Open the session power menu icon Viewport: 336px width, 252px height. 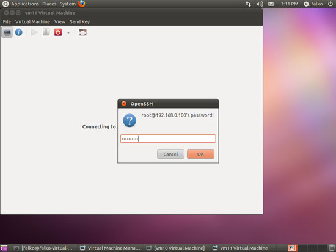coord(331,4)
